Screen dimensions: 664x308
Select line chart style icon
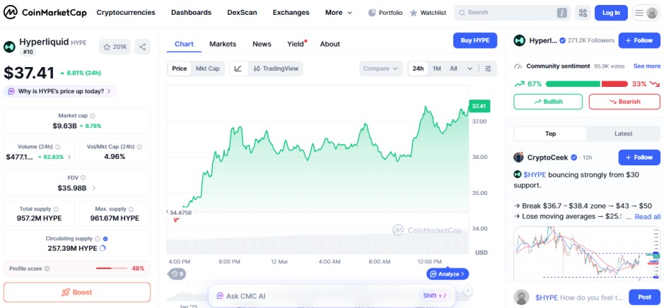pyautogui.click(x=238, y=69)
